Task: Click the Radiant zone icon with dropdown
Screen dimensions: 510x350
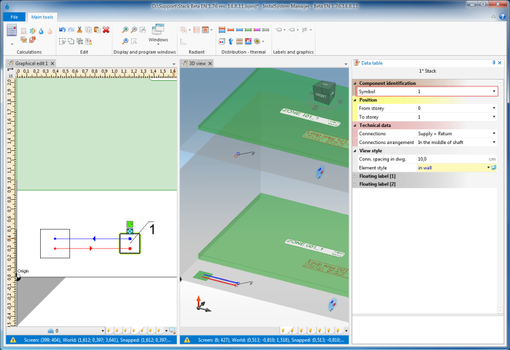Action: (x=205, y=30)
